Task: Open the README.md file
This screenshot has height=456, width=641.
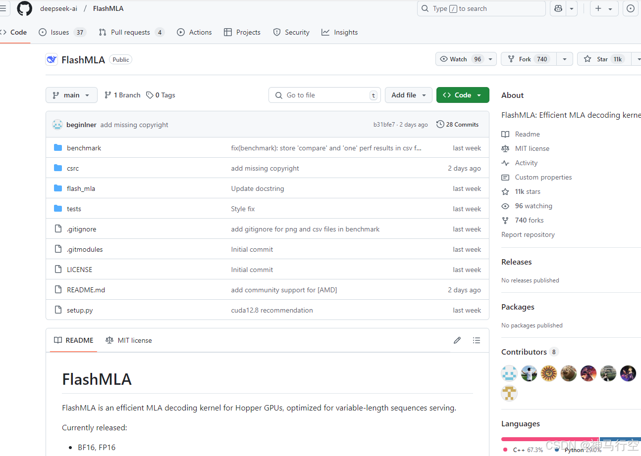Action: [86, 290]
